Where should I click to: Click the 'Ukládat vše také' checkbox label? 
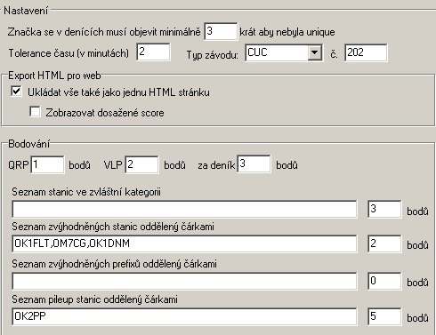click(x=118, y=92)
